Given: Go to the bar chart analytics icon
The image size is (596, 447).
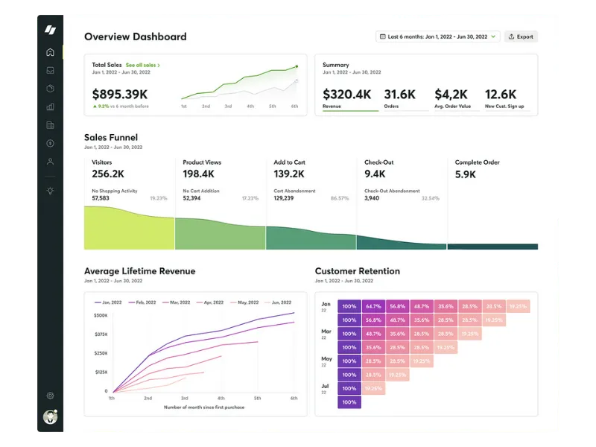Looking at the screenshot, I should [50, 107].
